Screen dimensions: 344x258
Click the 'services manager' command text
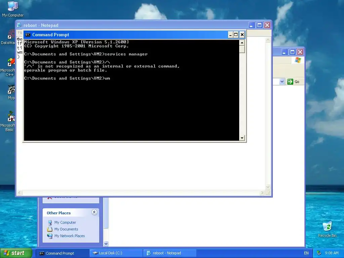tap(126, 54)
